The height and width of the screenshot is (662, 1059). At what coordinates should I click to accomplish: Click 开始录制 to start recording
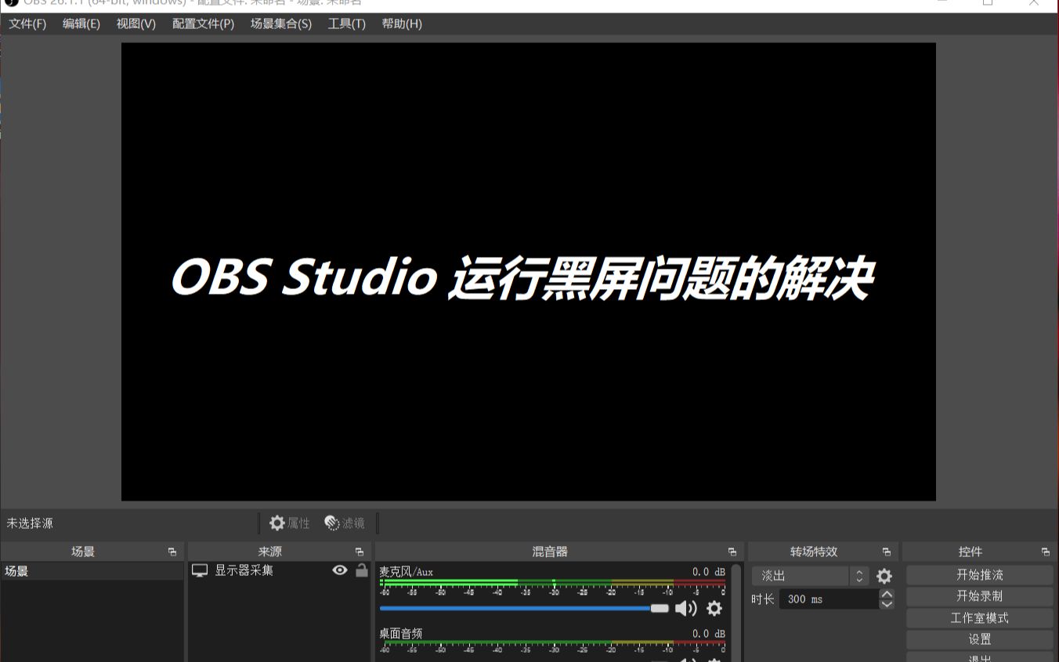click(x=979, y=595)
